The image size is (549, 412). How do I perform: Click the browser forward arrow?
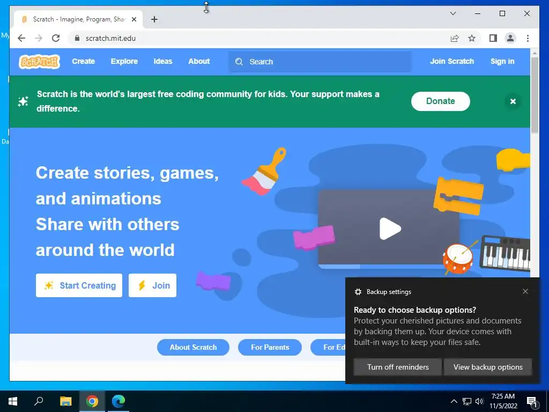click(39, 38)
